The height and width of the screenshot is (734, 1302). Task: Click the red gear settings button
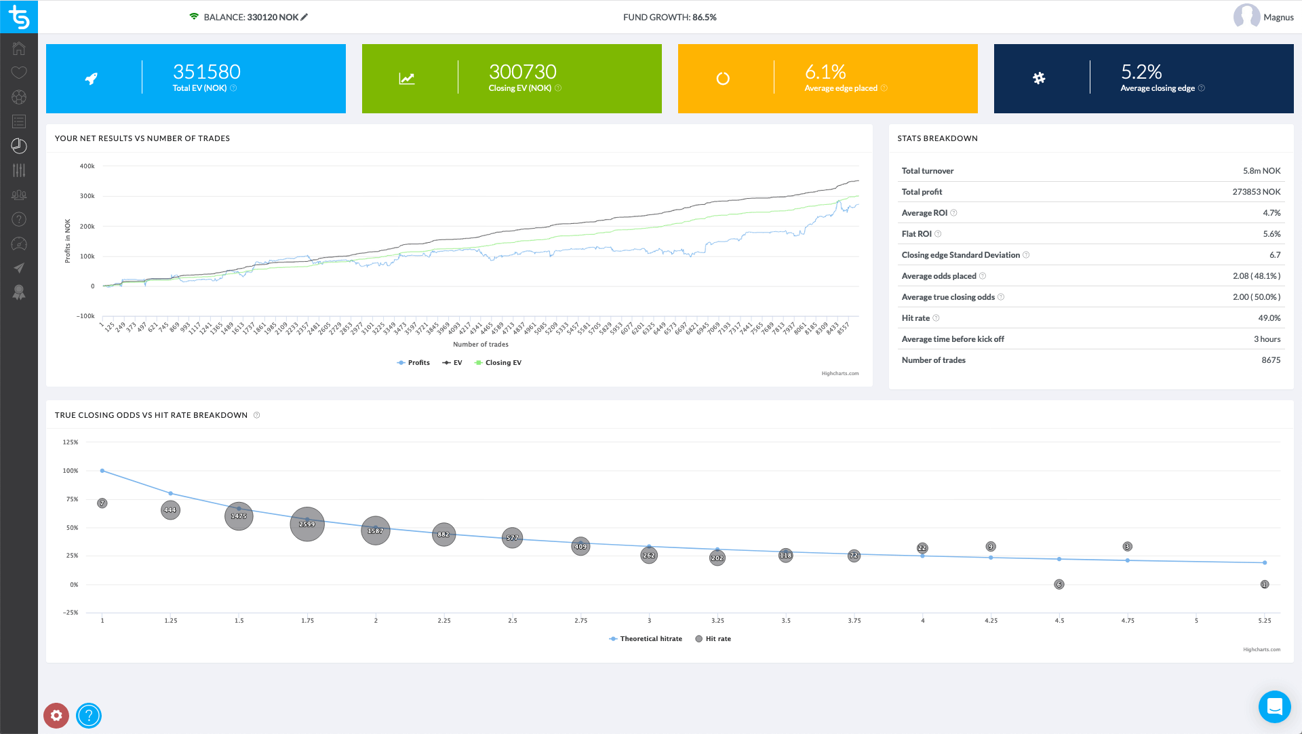[x=56, y=715]
